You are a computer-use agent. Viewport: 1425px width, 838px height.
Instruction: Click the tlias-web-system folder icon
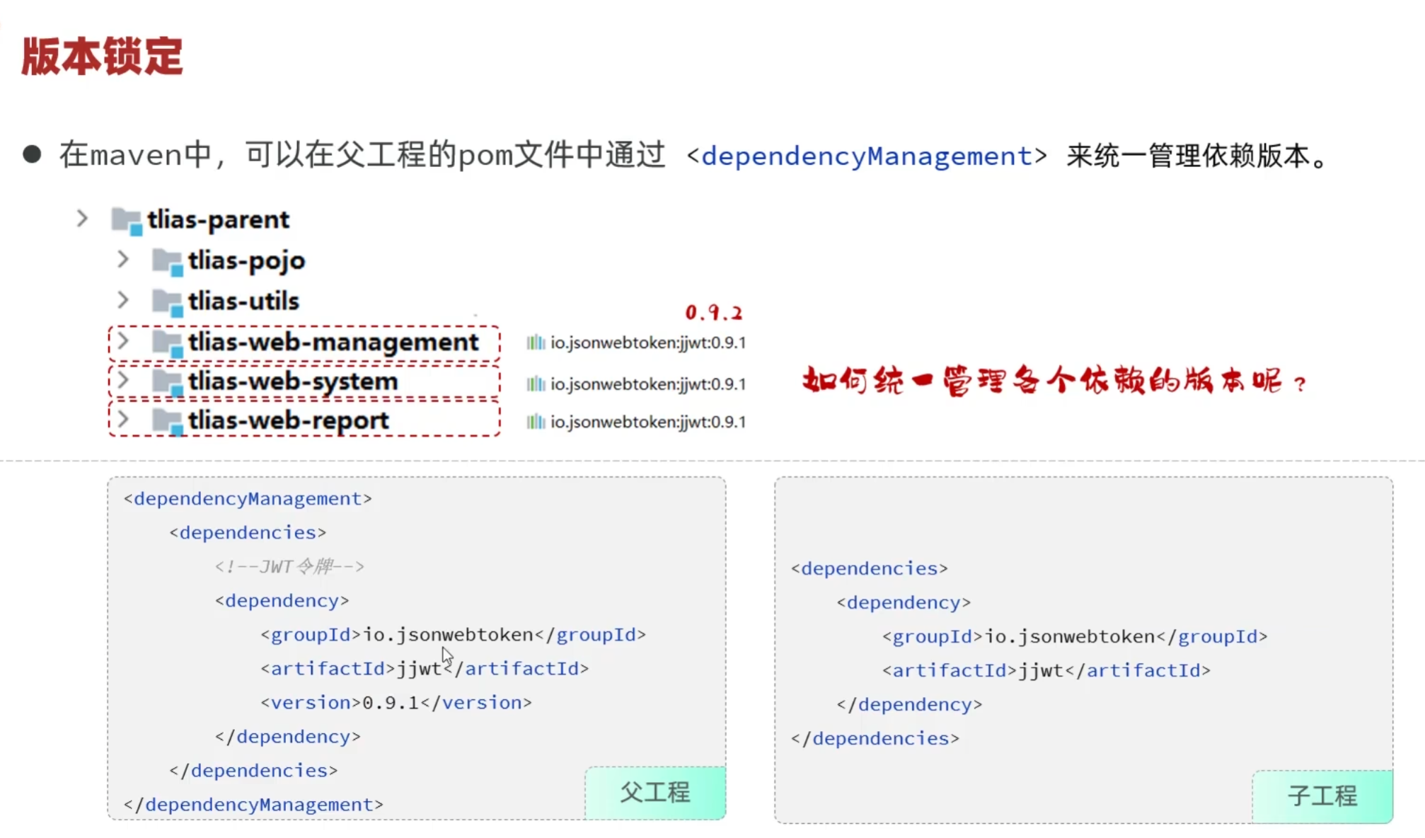pos(168,382)
